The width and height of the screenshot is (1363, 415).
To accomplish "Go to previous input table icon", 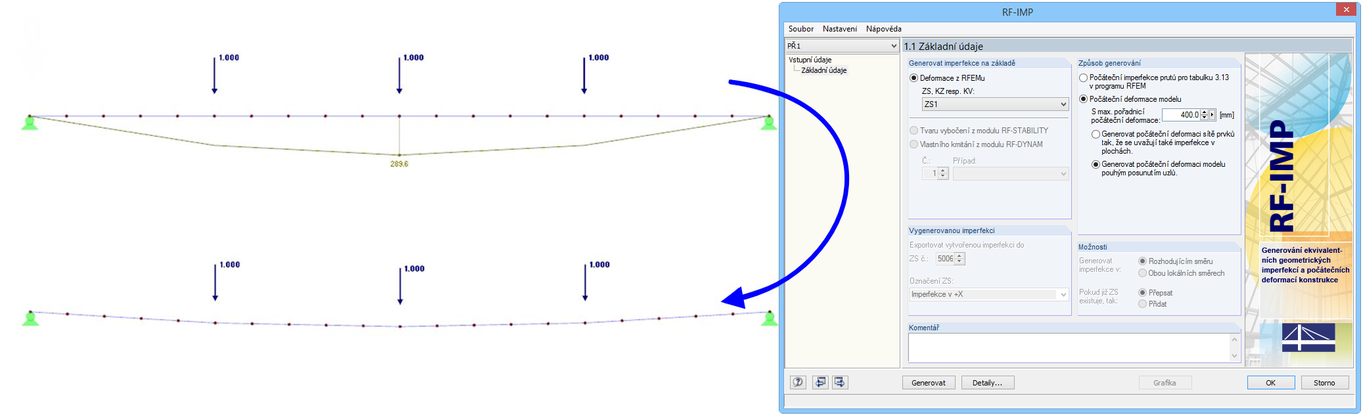I will click(x=820, y=382).
